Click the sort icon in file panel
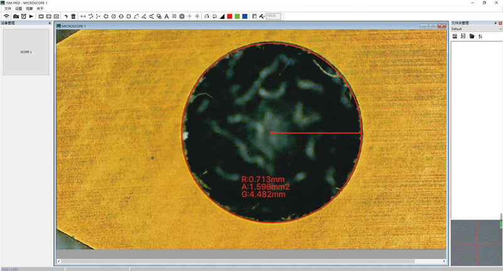The height and width of the screenshot is (271, 503). coord(480,36)
